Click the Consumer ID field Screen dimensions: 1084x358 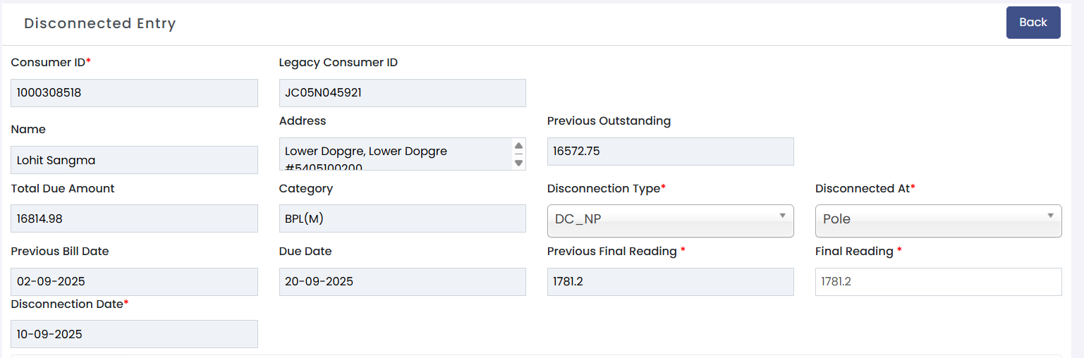134,92
